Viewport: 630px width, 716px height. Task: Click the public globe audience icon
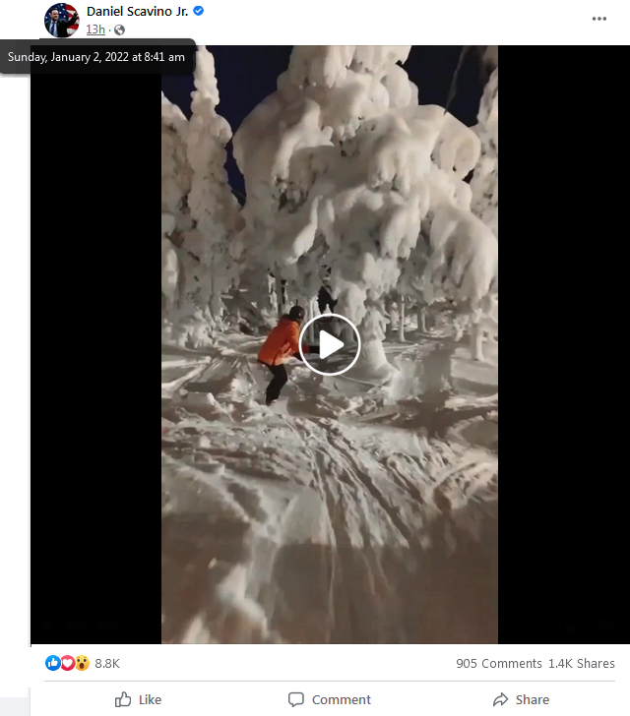119,30
